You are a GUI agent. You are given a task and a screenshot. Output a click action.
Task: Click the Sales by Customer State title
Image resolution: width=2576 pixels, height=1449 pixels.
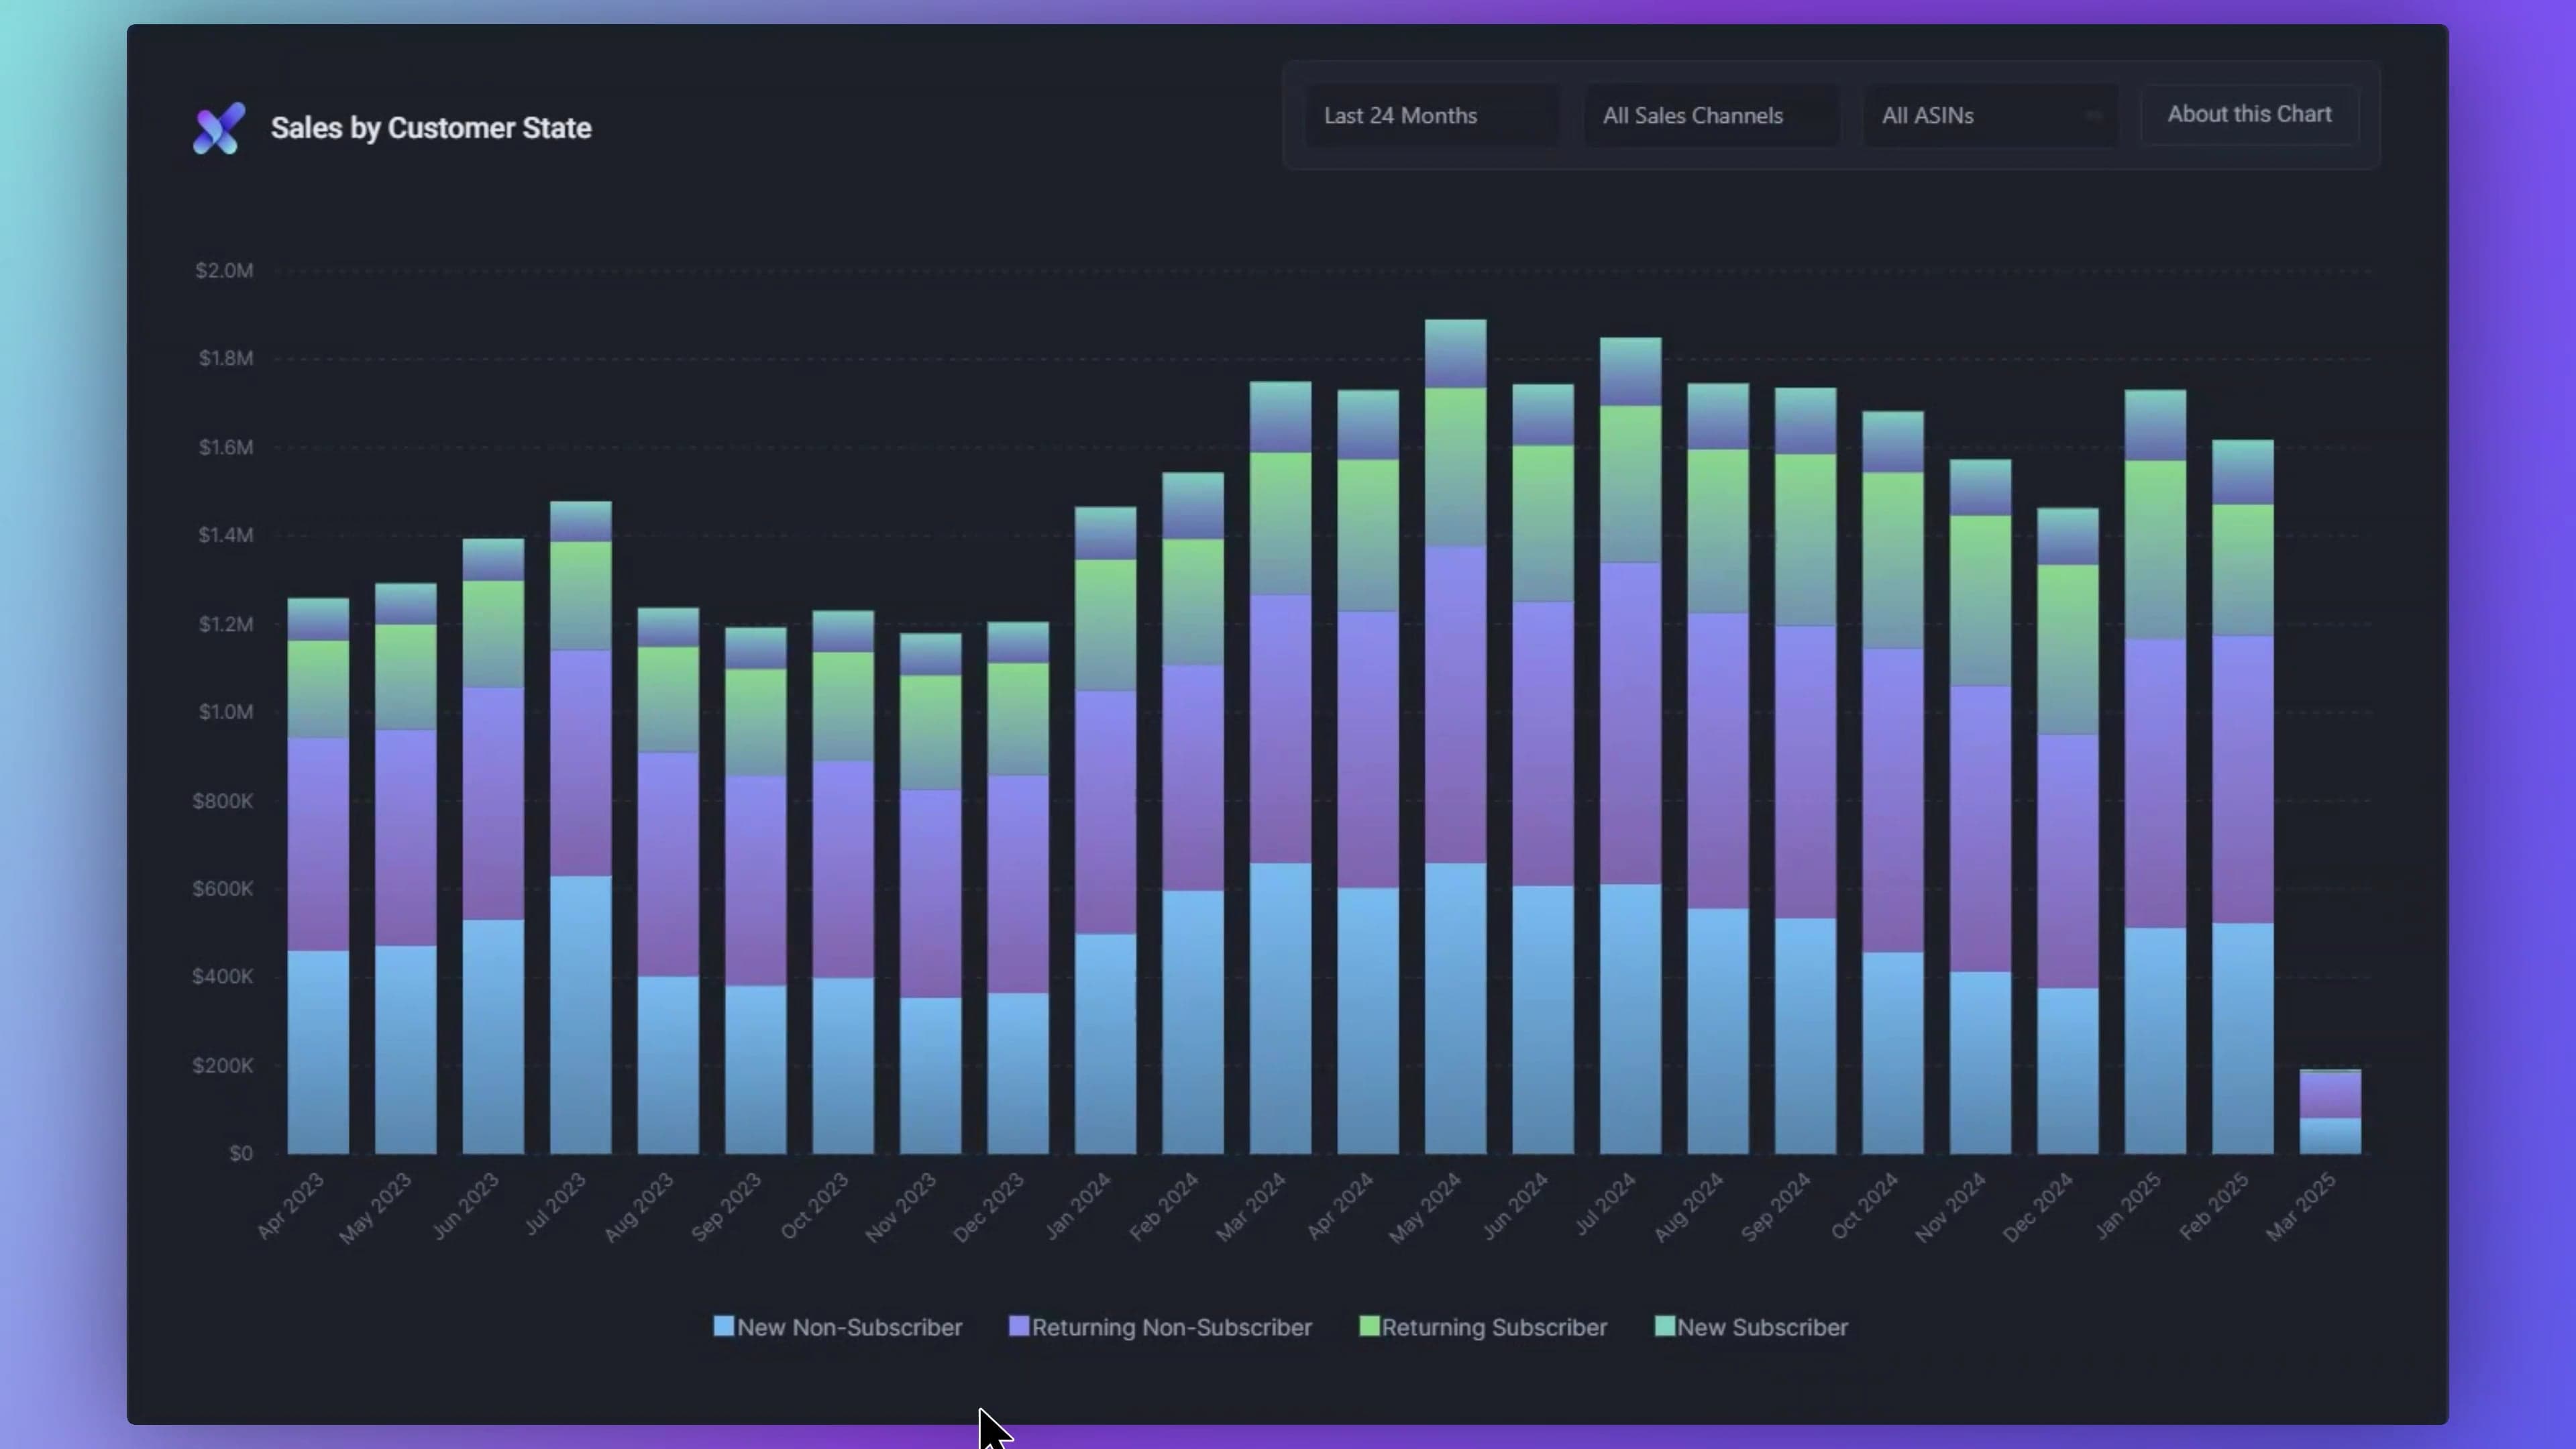(431, 128)
